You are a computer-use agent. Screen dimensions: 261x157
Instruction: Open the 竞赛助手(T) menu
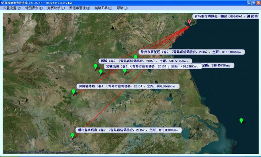click(x=56, y=8)
